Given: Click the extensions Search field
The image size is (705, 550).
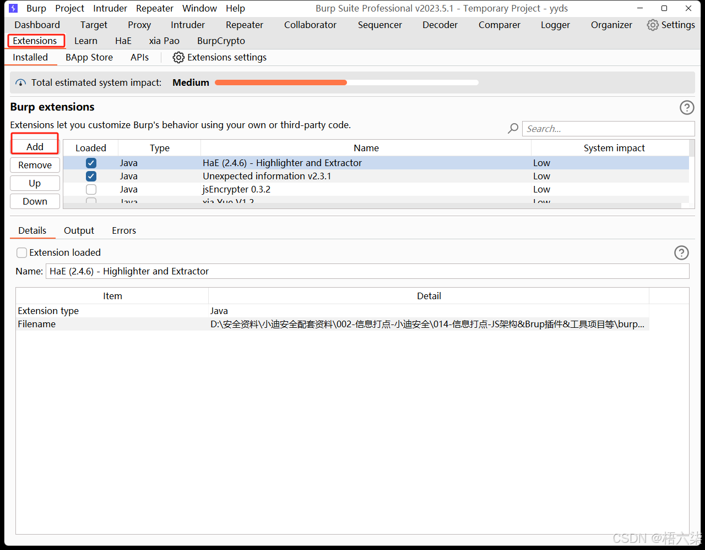Looking at the screenshot, I should [x=609, y=129].
